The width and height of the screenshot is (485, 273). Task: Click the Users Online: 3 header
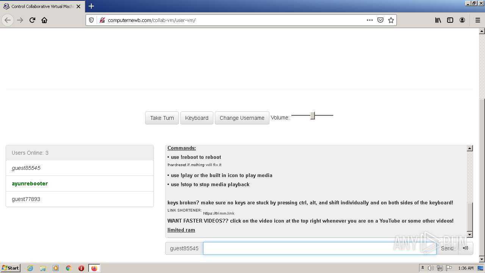click(x=80, y=153)
